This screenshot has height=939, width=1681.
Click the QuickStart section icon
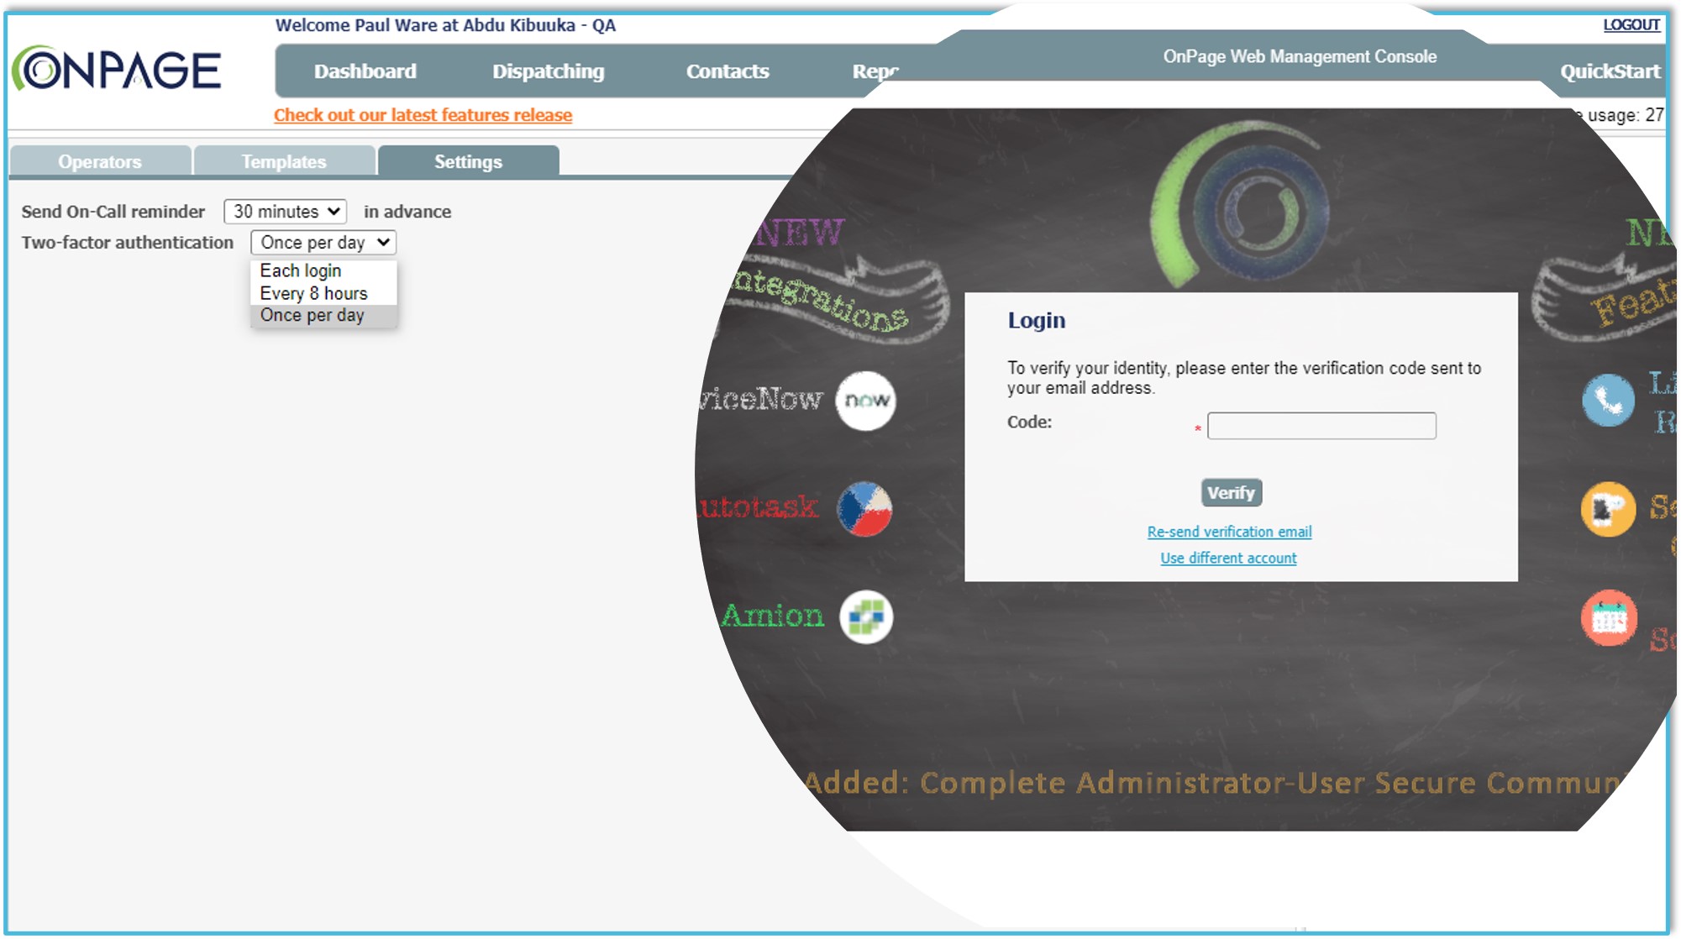pos(1612,71)
